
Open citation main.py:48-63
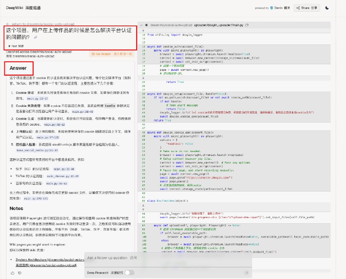coord(54,124)
